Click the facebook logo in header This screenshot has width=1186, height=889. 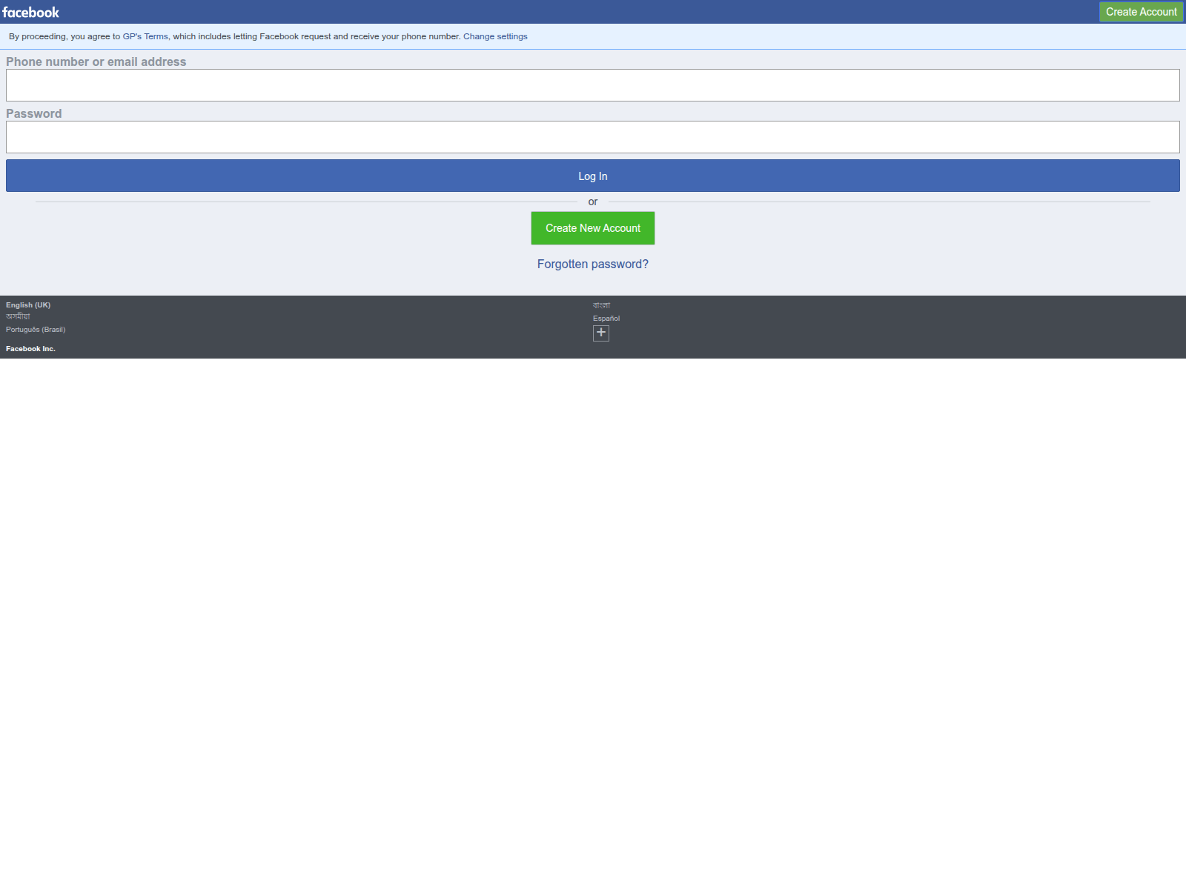tap(30, 12)
